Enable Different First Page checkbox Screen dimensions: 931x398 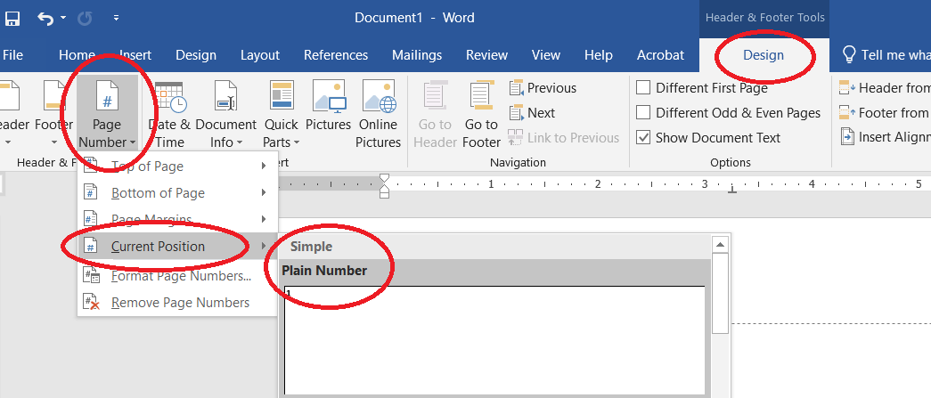tap(643, 88)
